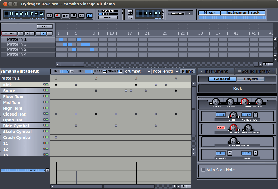Select Pattern 1 in pattern list
The image size is (278, 189).
click(28, 39)
